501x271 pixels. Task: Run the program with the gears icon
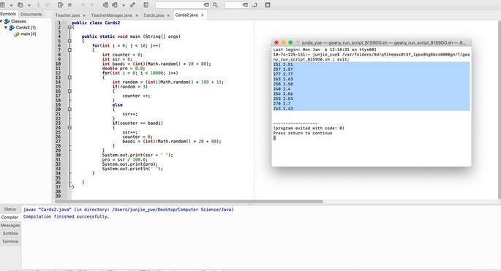[132, 5]
